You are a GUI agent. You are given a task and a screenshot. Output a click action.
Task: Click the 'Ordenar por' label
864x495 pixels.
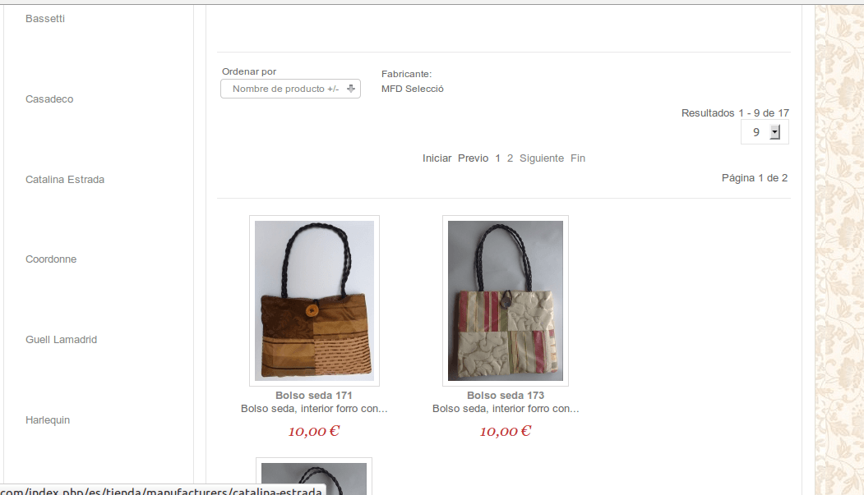pyautogui.click(x=249, y=71)
